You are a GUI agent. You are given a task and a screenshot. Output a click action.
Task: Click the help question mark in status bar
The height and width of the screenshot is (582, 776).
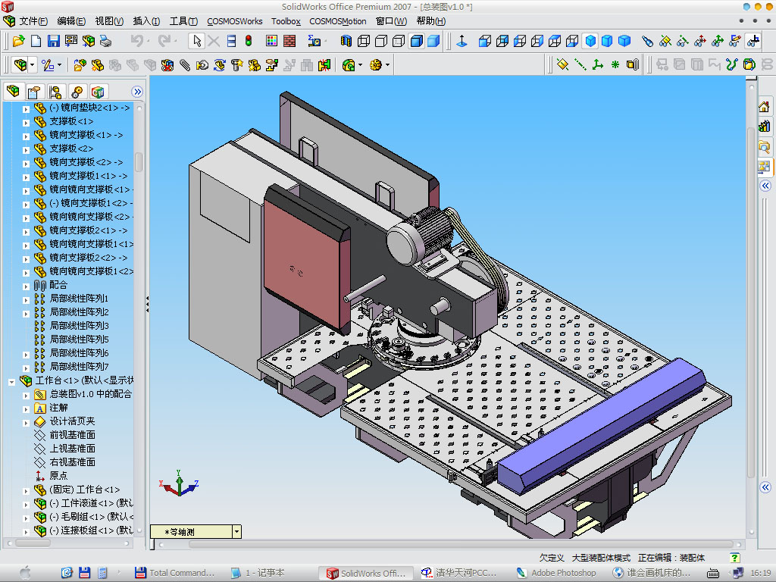click(735, 558)
